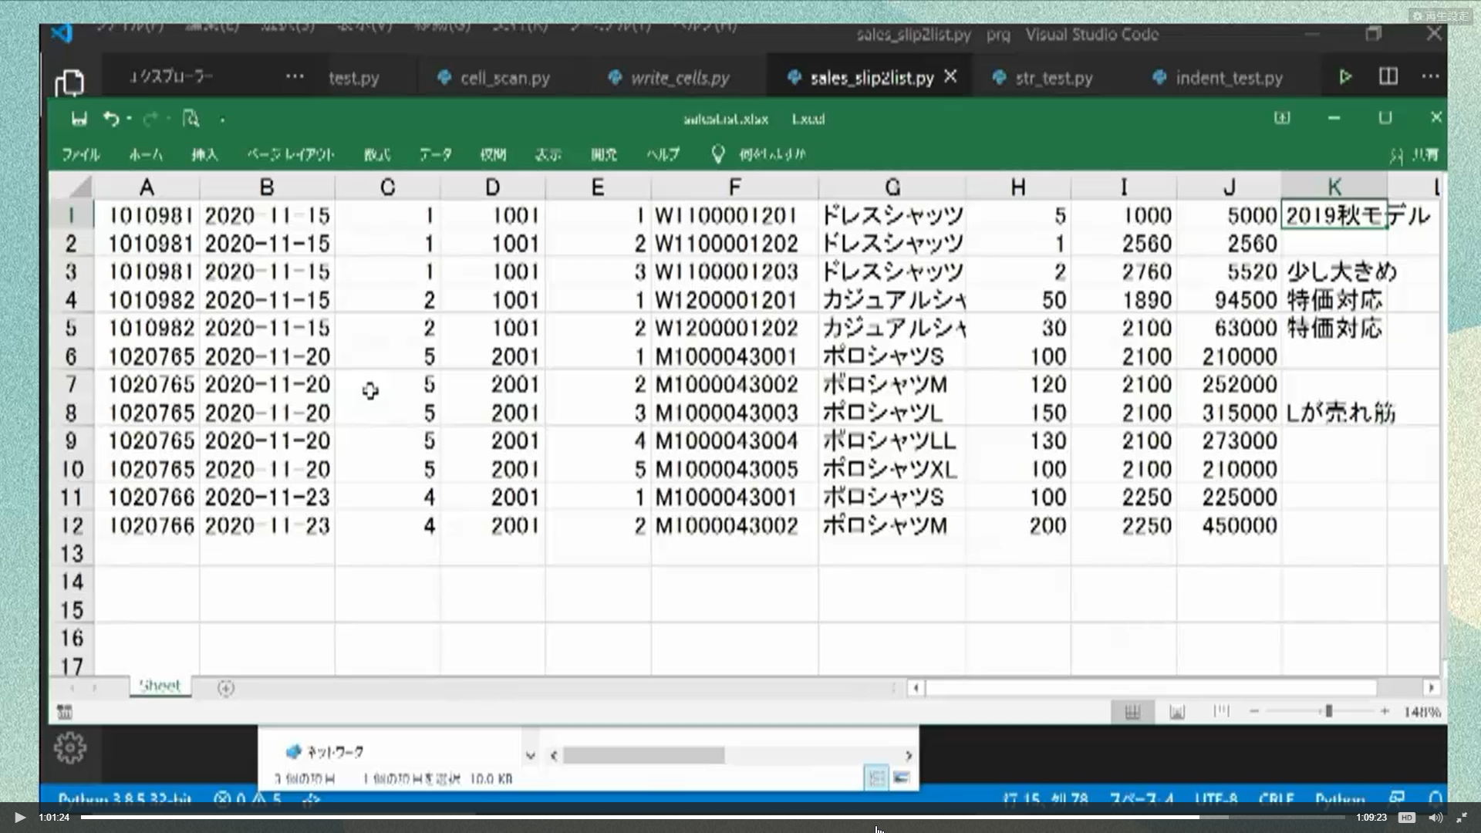Save the Excel workbook

point(79,119)
